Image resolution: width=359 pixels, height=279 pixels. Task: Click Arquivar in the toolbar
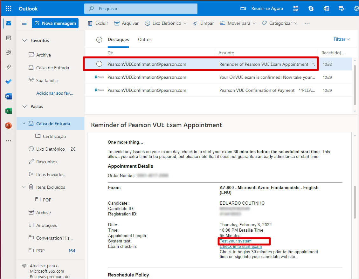tap(126, 23)
